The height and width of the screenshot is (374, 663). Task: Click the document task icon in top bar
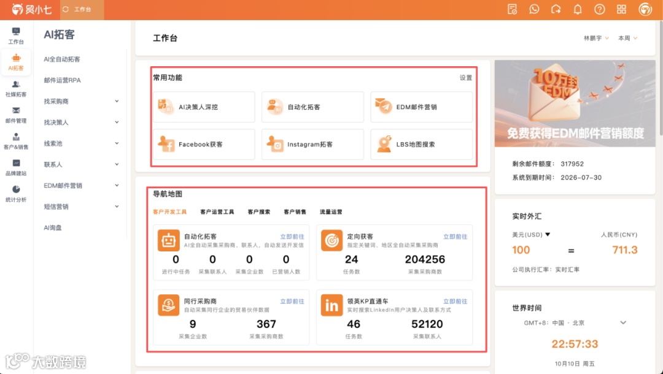point(513,9)
